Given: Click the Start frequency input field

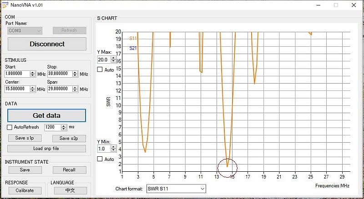Looking at the screenshot, I should coord(17,74).
